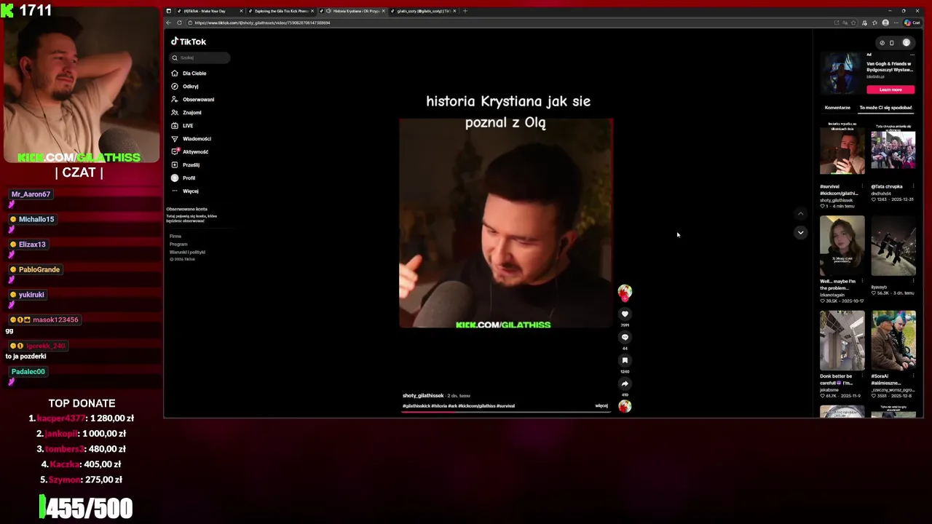
Task: Switch to To może Ci się spodobać tab
Action: (885, 108)
